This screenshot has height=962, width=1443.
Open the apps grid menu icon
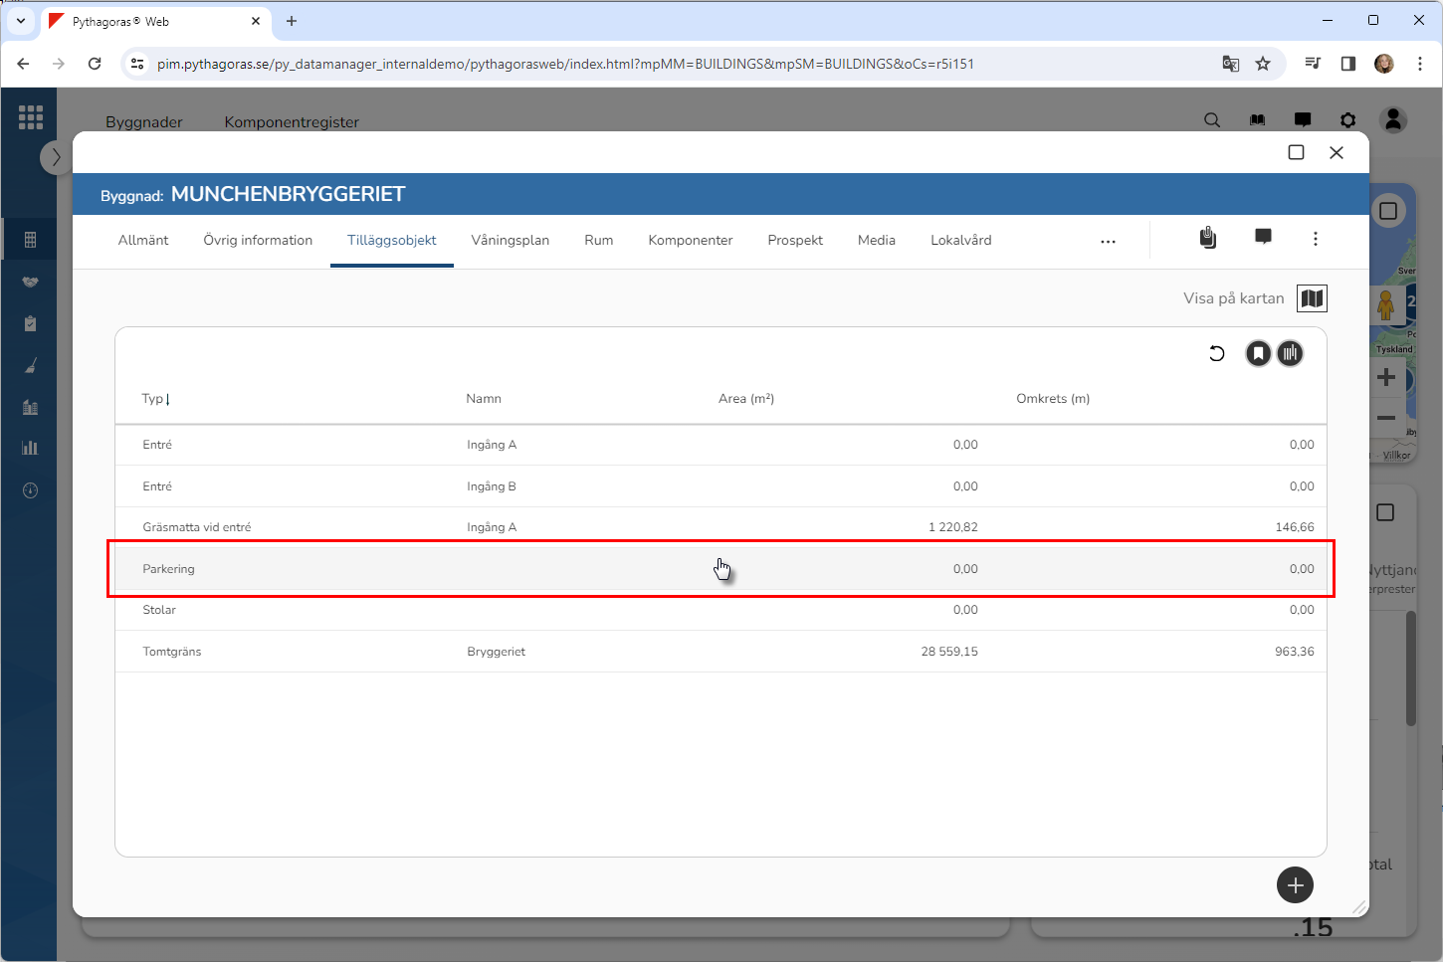31,117
